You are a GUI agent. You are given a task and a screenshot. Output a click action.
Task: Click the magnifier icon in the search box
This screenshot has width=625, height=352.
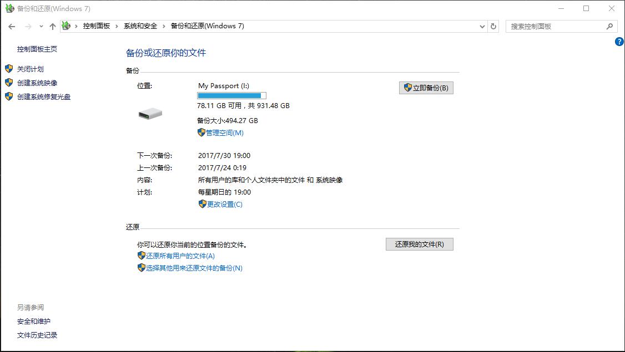click(x=609, y=26)
